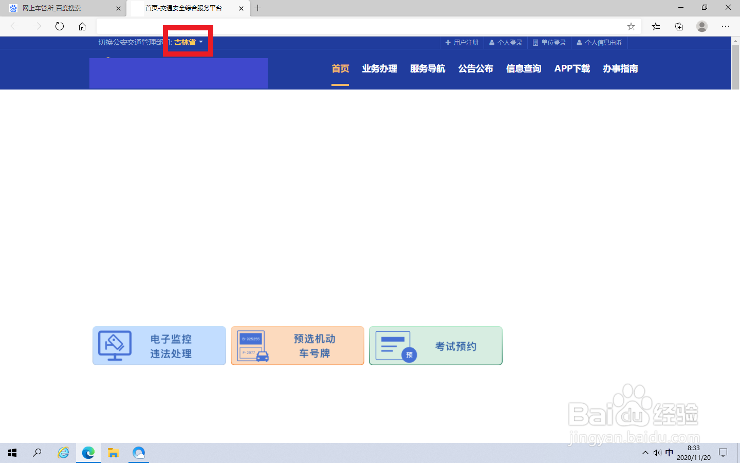Open the blue browser app on taskbar

coord(139,453)
